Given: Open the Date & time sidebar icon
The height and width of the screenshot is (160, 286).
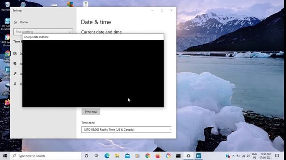Looking at the screenshot, I should 15,54.
